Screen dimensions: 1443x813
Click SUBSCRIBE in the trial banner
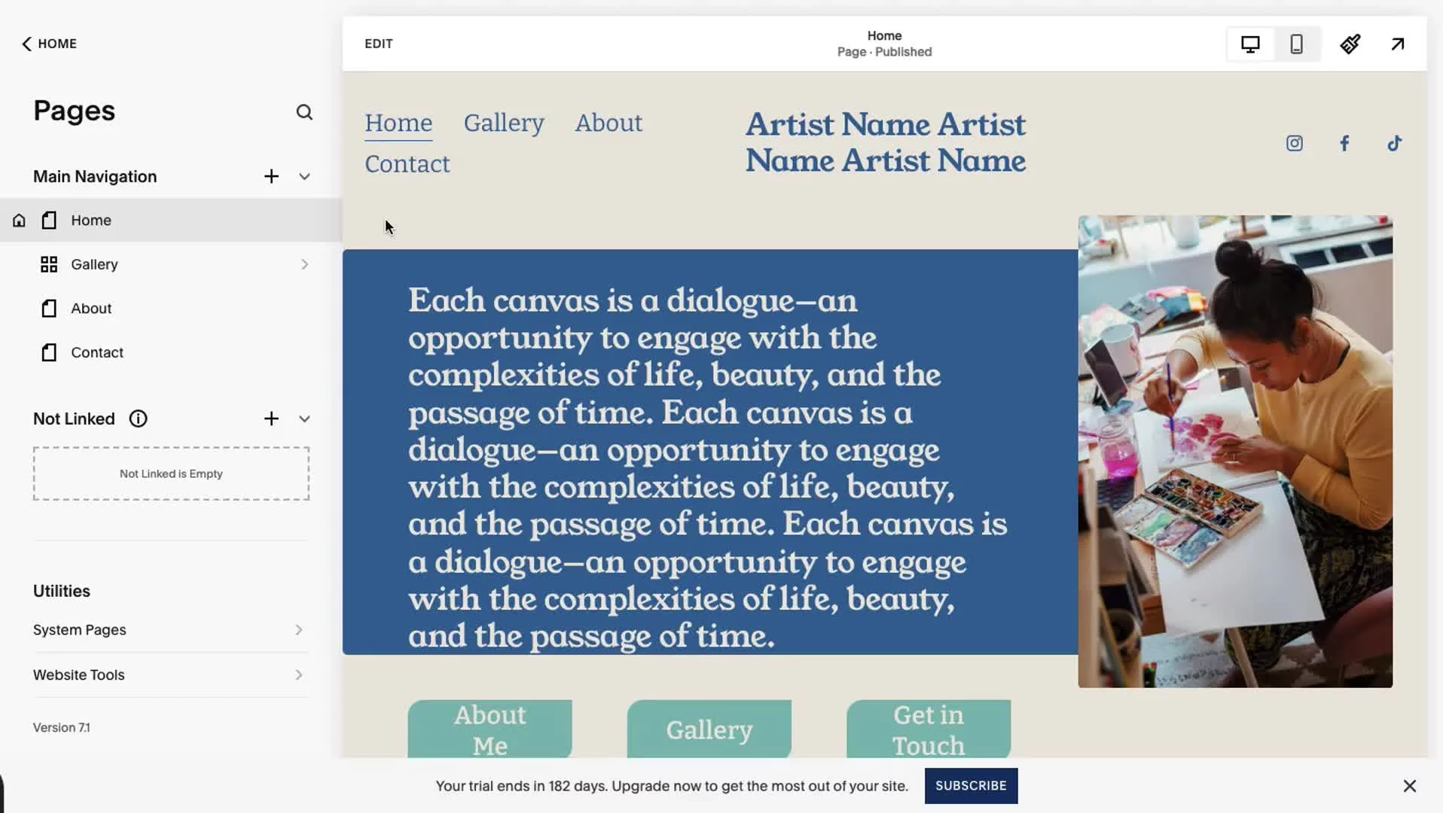pyautogui.click(x=971, y=786)
